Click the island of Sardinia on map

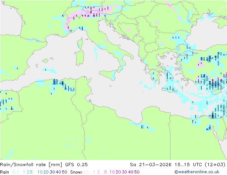[x=79, y=57]
